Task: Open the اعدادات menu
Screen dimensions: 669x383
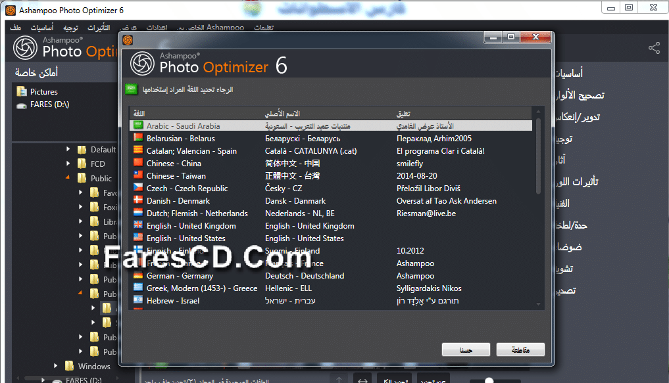Action: coord(157,28)
